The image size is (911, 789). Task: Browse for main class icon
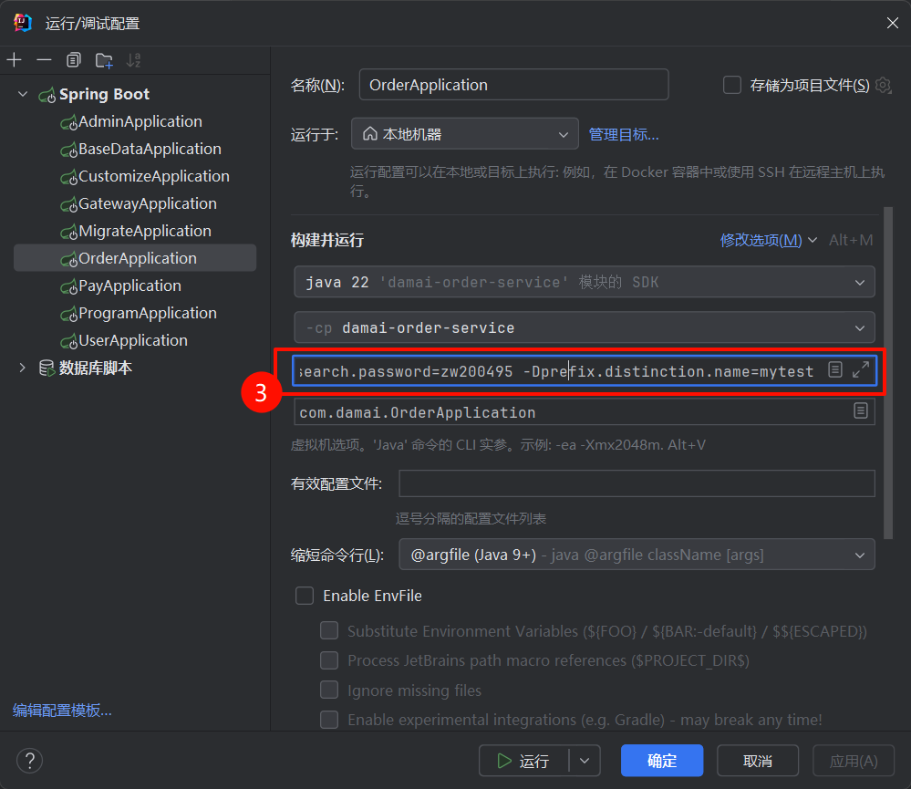tap(861, 410)
